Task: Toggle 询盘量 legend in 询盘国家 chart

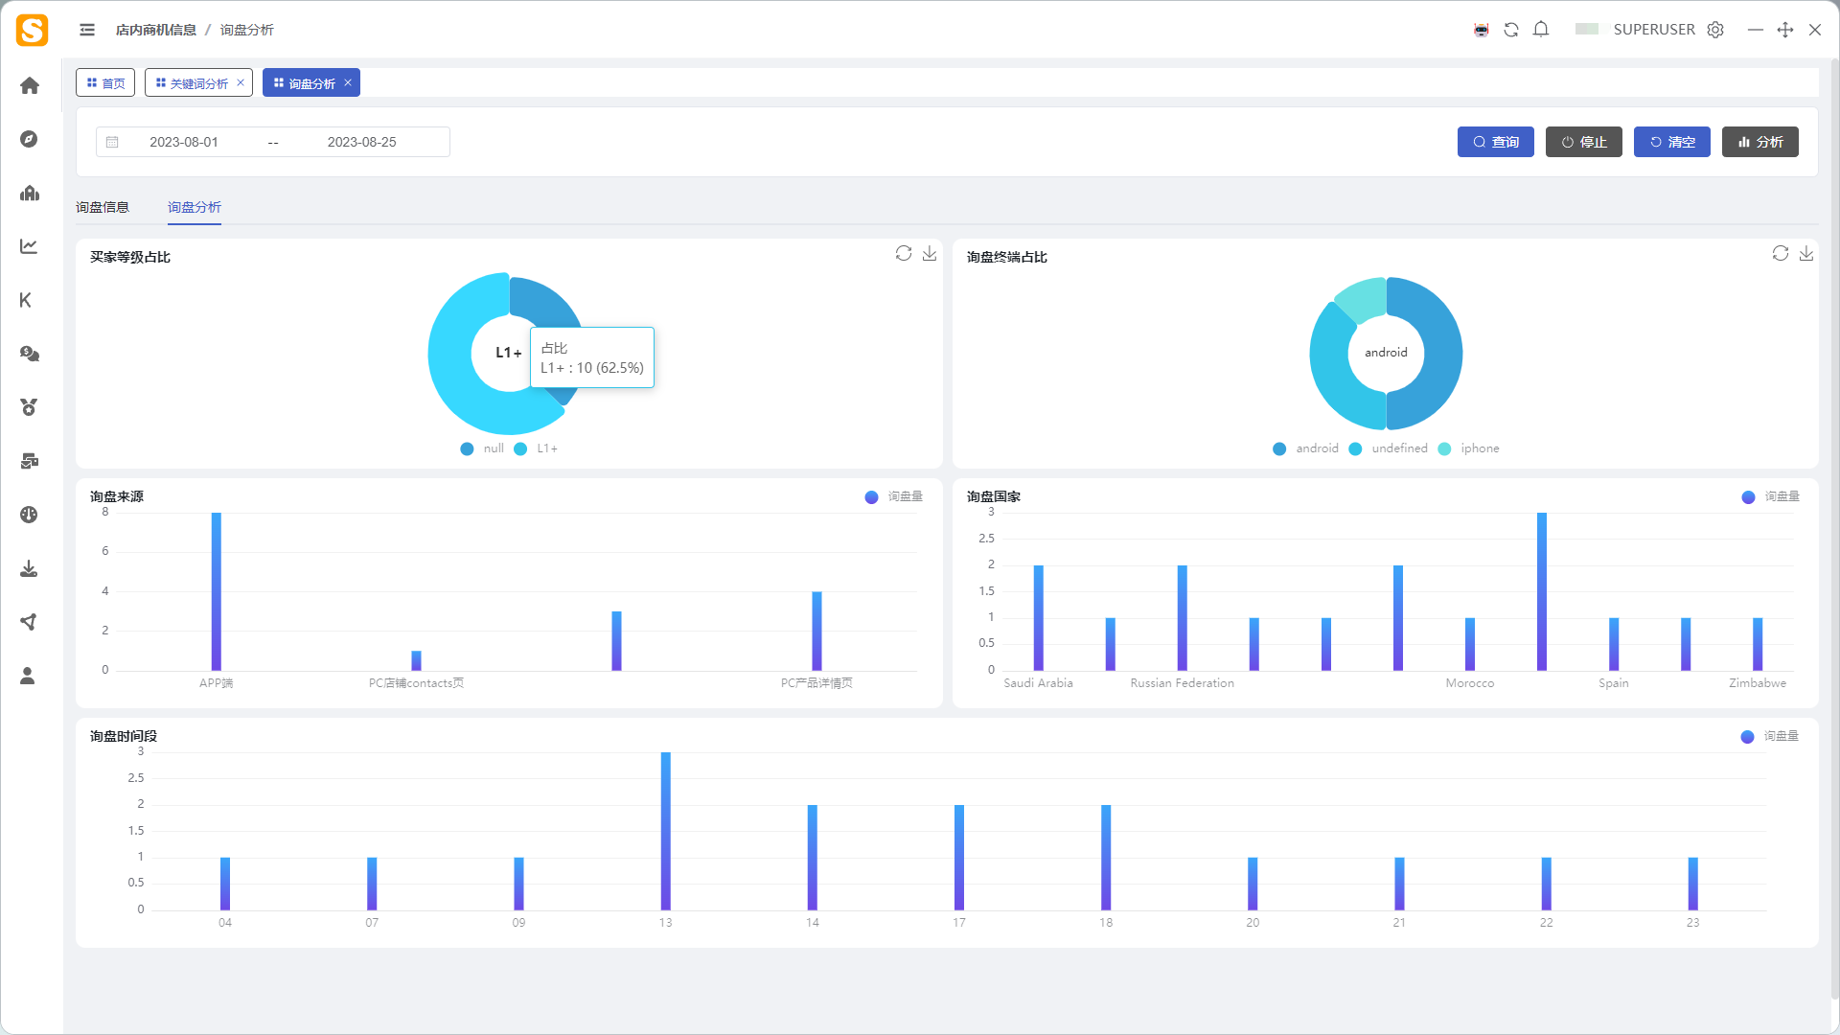Action: (x=1770, y=496)
